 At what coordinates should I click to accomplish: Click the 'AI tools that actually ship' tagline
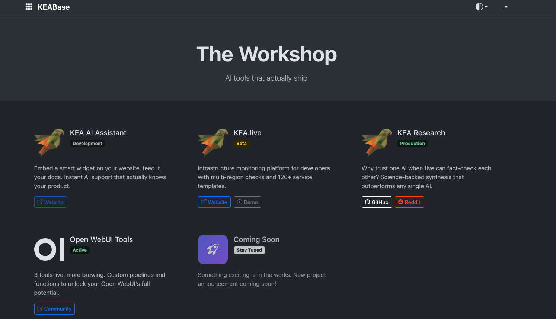tap(266, 78)
